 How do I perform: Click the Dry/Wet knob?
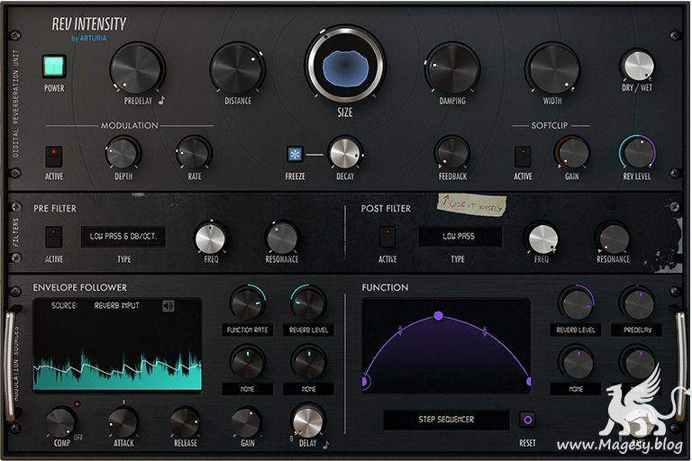(x=637, y=66)
